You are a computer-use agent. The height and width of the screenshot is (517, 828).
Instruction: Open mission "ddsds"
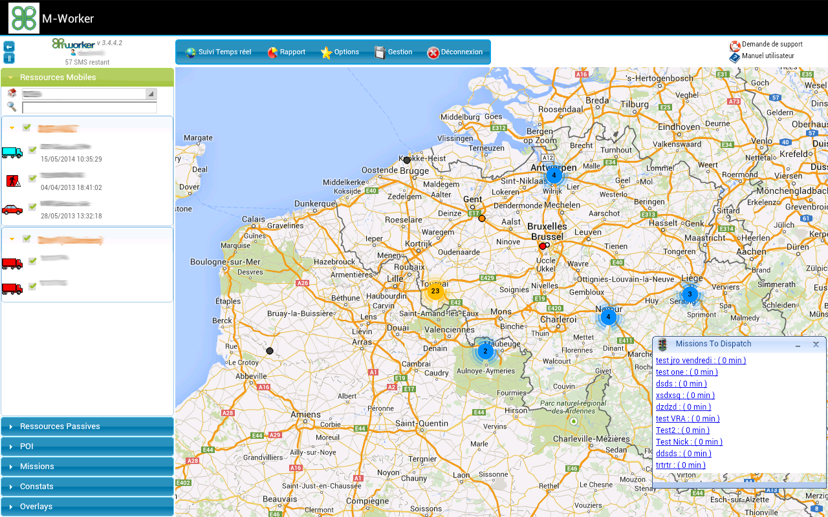[682, 454]
